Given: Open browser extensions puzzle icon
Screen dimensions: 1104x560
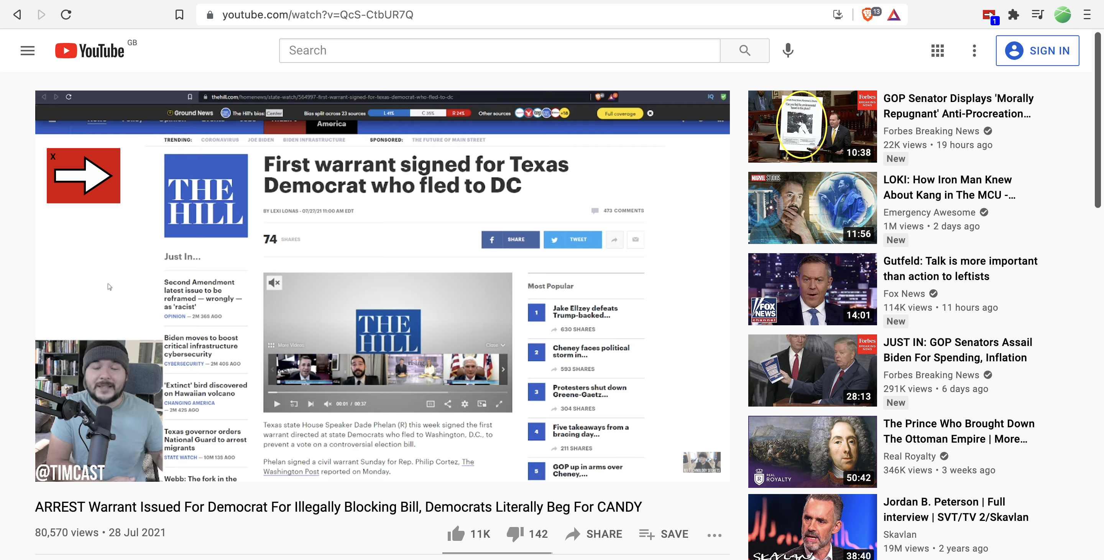Looking at the screenshot, I should (1014, 15).
